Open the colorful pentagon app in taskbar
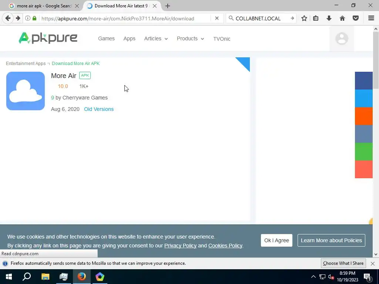The height and width of the screenshot is (284, 379). tap(100, 277)
